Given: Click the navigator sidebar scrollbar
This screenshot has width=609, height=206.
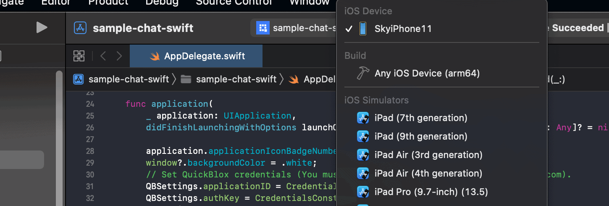Looking at the screenshot, I should pyautogui.click(x=59, y=138).
